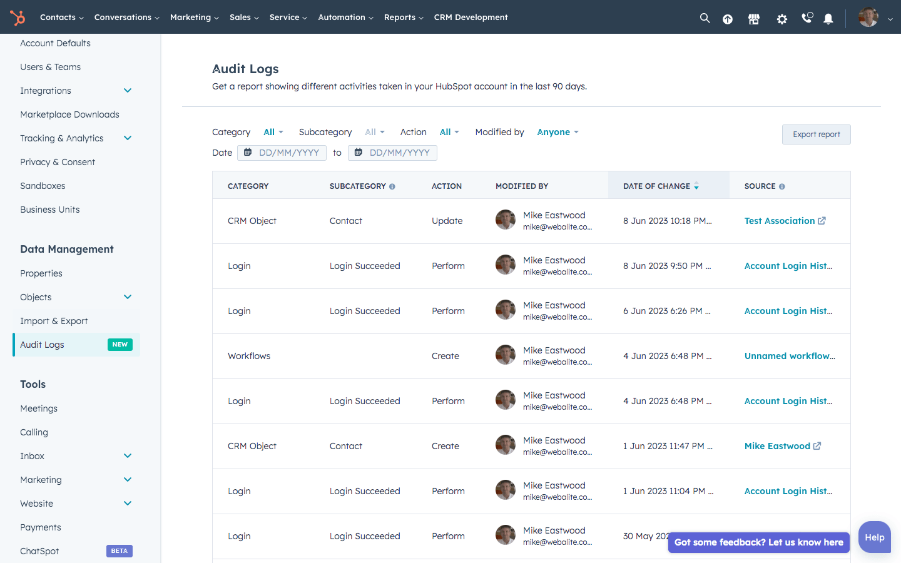
Task: Open Marketplace Downloads in sidebar
Action: tap(69, 114)
